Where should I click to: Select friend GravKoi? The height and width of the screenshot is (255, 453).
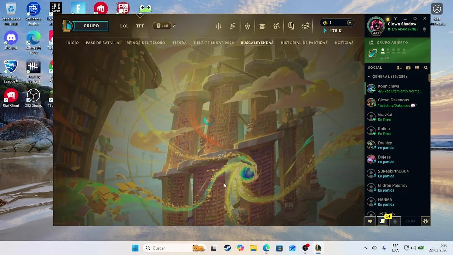[397, 117]
